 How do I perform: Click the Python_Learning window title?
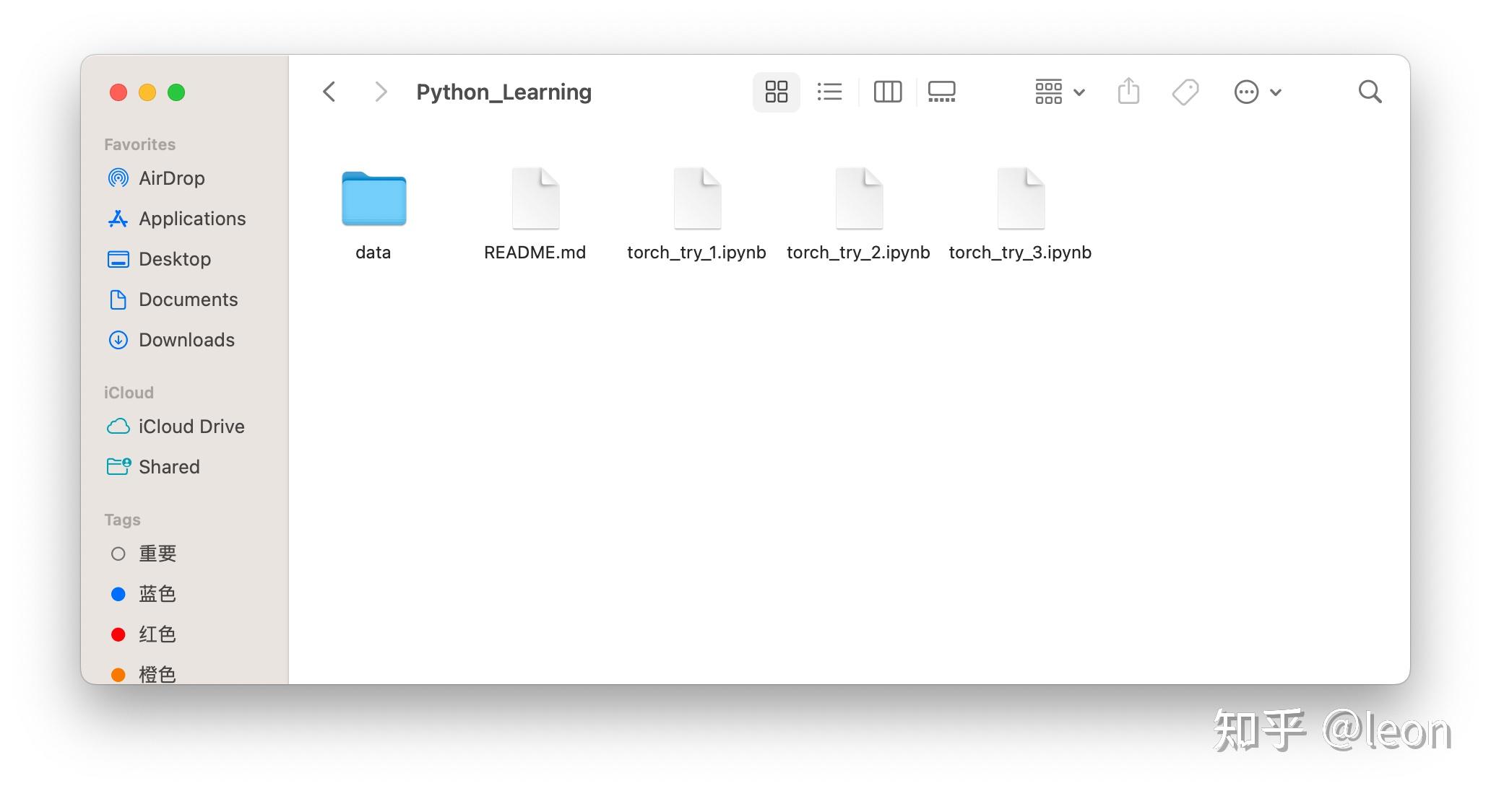coord(504,92)
